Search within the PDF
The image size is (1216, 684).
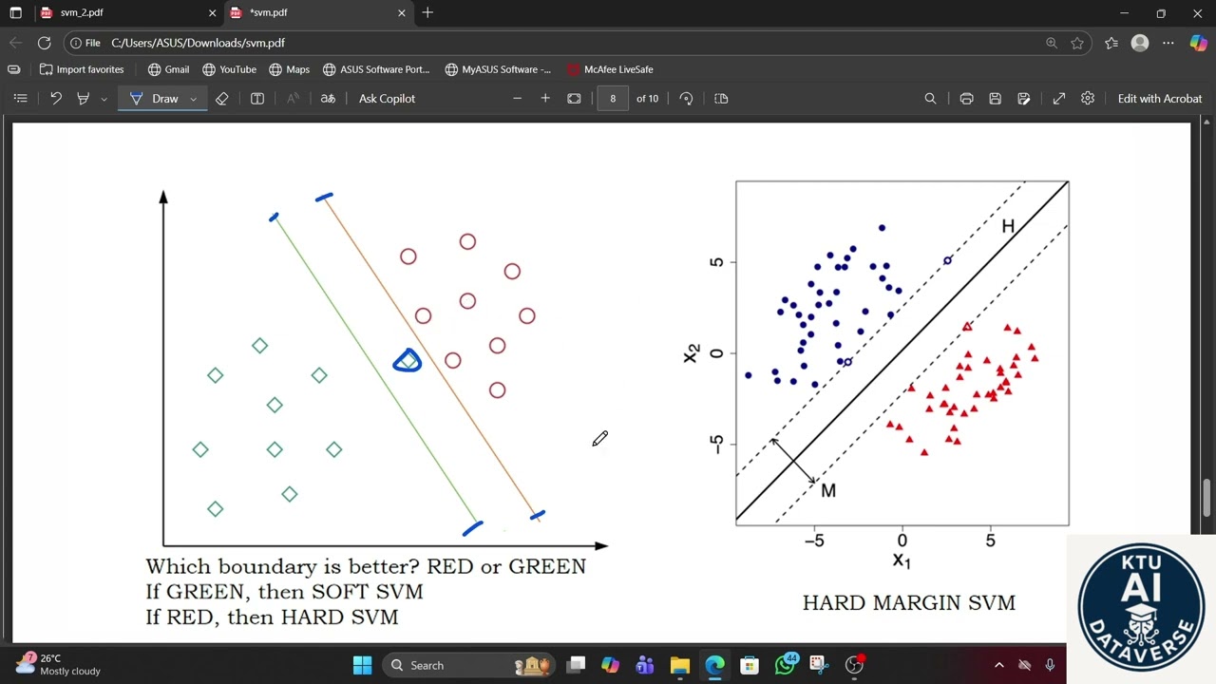pyautogui.click(x=930, y=99)
